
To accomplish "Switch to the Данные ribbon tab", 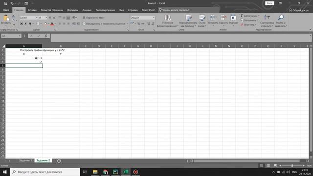I will pyautogui.click(x=87, y=10).
